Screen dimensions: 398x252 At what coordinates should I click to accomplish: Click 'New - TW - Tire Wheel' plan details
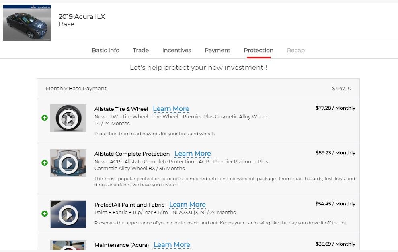181,120
